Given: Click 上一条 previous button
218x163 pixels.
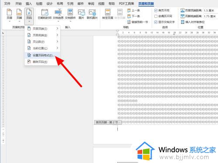Looking at the screenshot, I should coord(134,10).
